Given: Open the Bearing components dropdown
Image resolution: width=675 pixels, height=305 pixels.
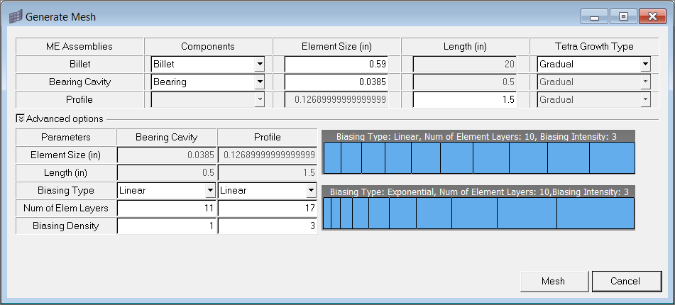Looking at the screenshot, I should click(x=260, y=82).
